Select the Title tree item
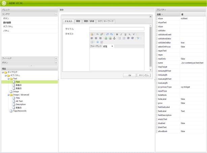 (18, 98)
